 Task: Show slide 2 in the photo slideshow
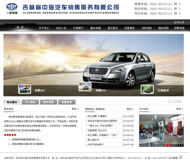point(168,146)
